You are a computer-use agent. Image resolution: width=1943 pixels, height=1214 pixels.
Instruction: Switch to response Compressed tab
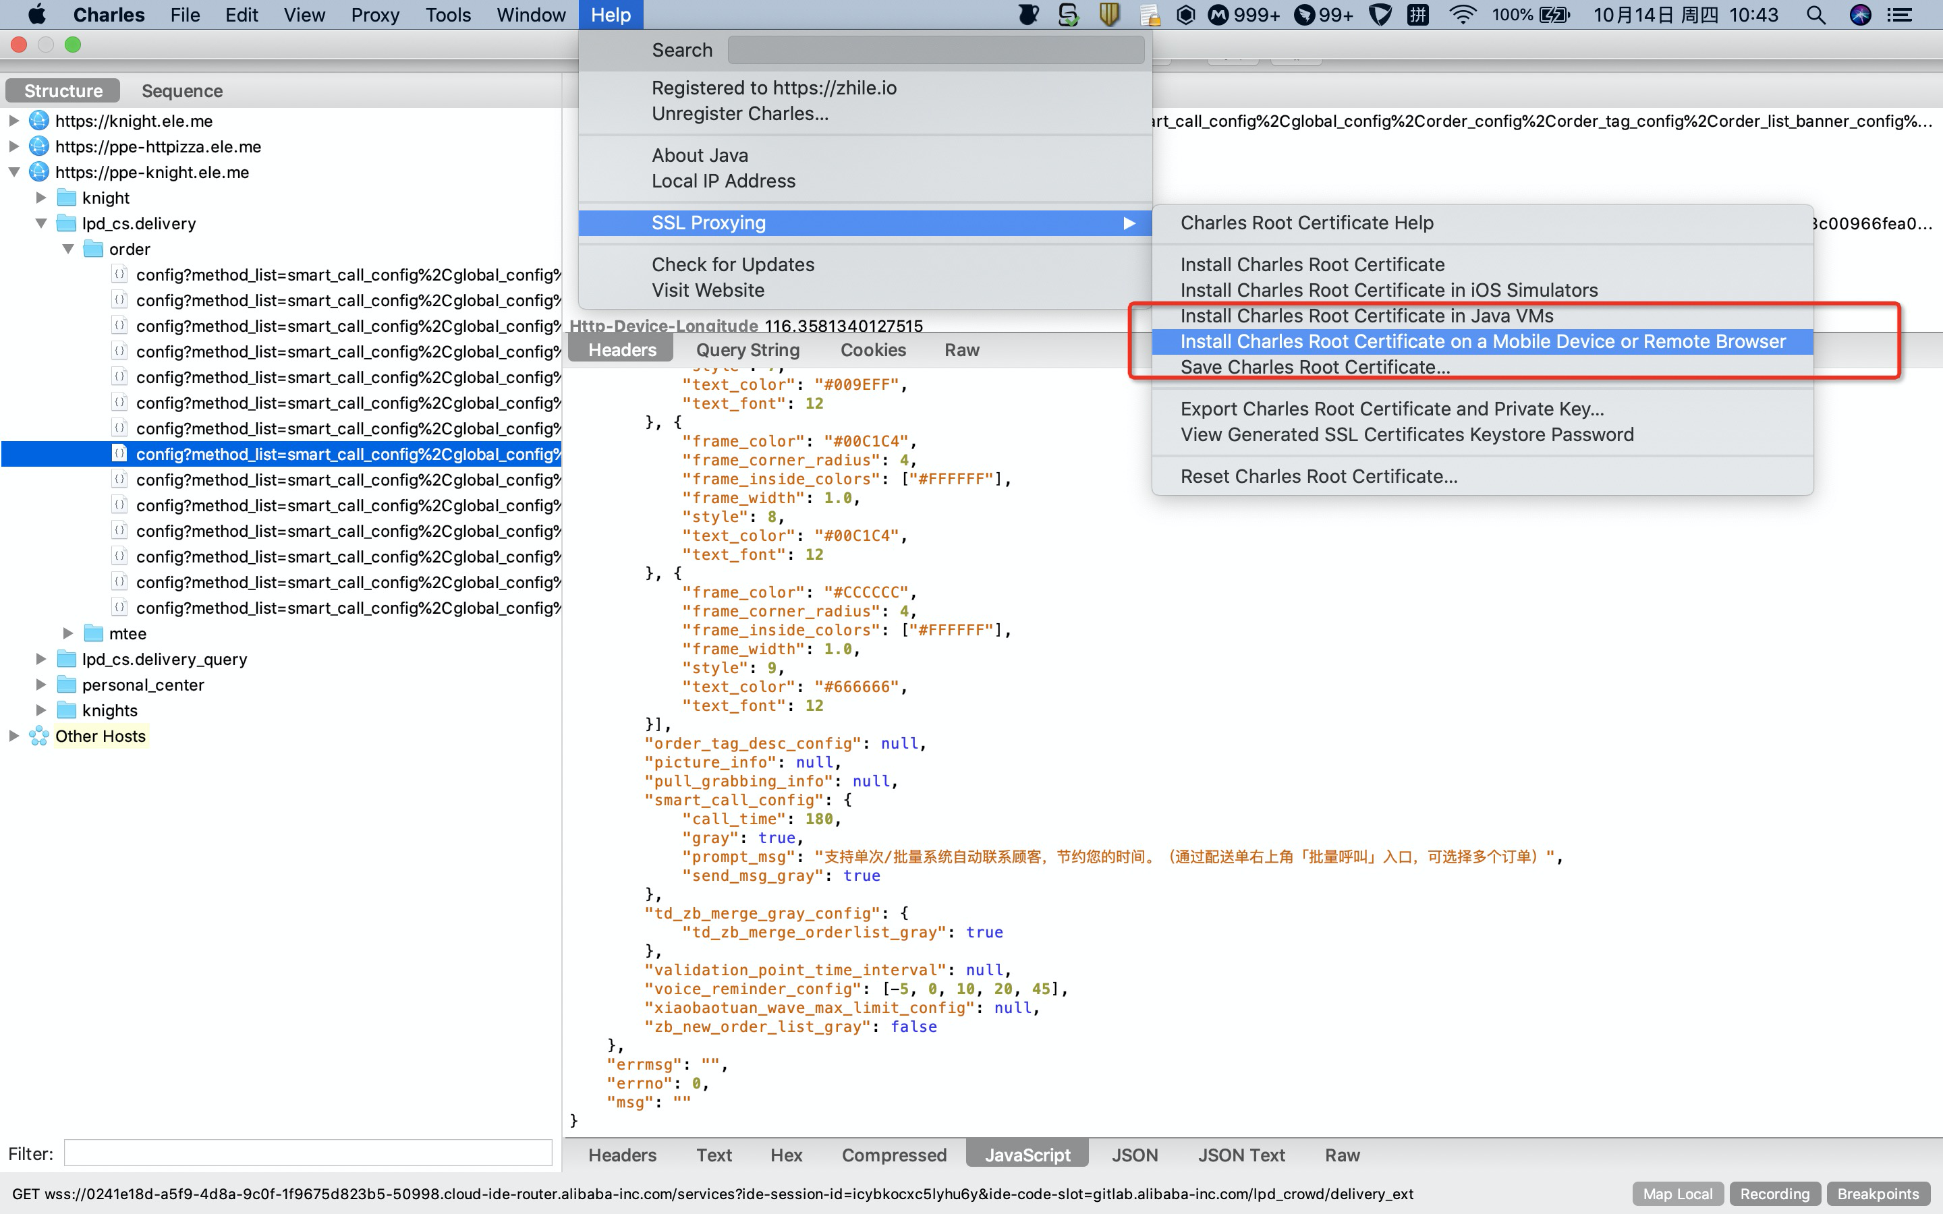tap(894, 1155)
